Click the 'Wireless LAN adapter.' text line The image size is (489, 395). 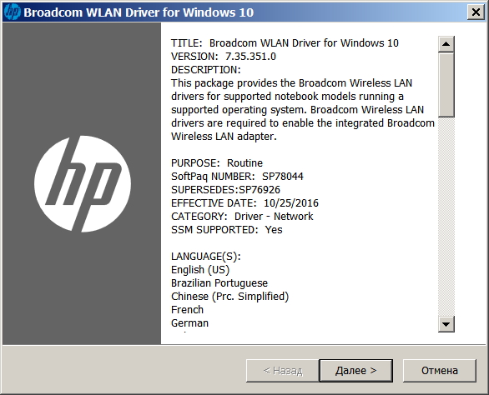(x=224, y=137)
